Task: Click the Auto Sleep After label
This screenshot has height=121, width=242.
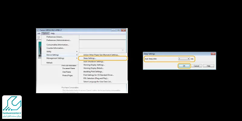Action: 151,59
